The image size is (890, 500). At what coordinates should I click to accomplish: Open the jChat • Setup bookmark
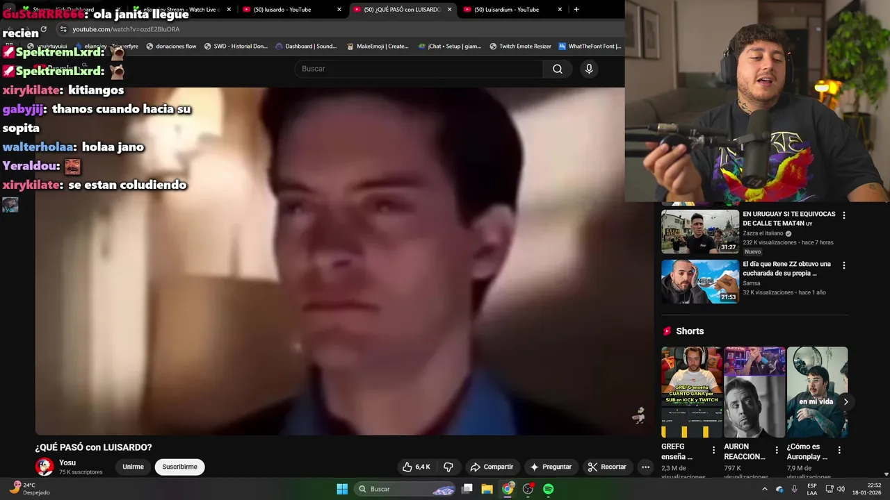pyautogui.click(x=450, y=47)
